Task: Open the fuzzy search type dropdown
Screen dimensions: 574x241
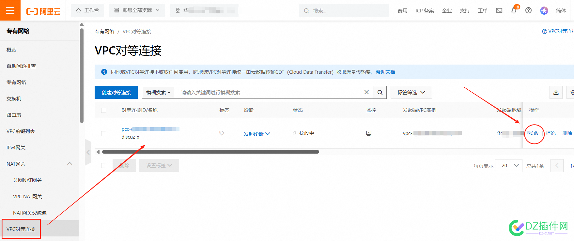Action: 158,92
